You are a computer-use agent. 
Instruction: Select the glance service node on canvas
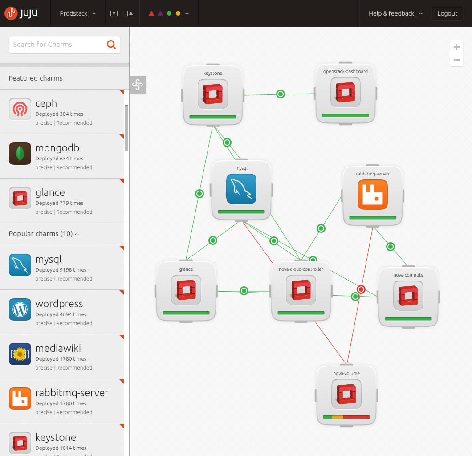[186, 291]
